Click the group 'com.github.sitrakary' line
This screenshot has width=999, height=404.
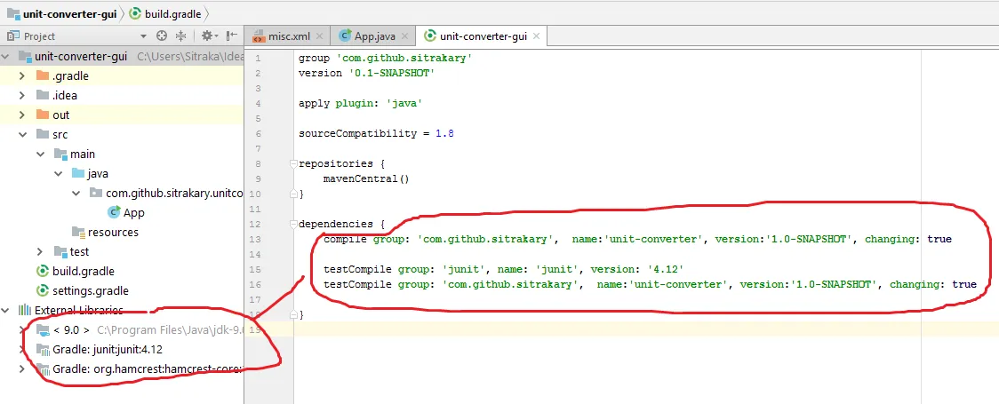(385, 58)
